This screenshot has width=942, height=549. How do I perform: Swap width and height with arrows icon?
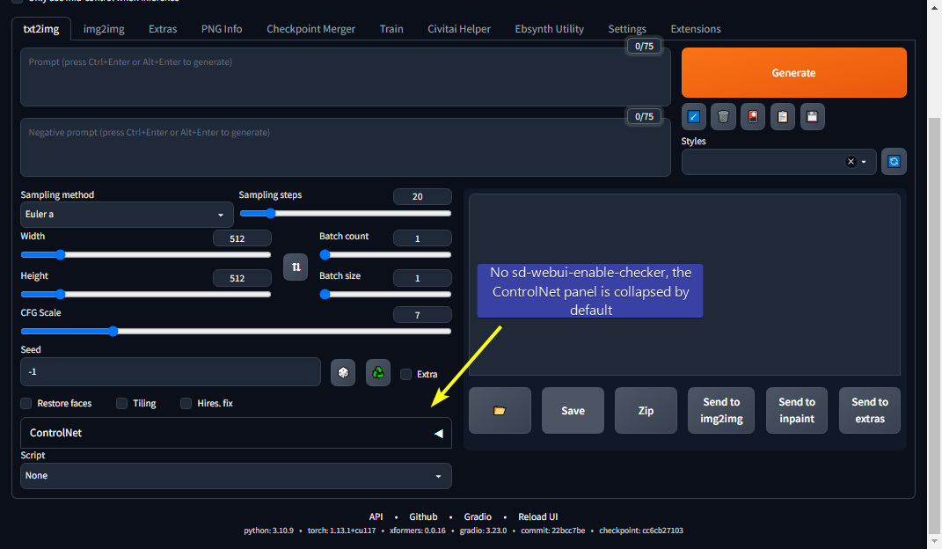[x=296, y=267]
